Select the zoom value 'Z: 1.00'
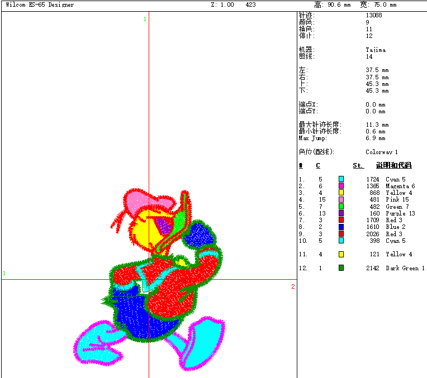This screenshot has height=378, width=427. [222, 4]
